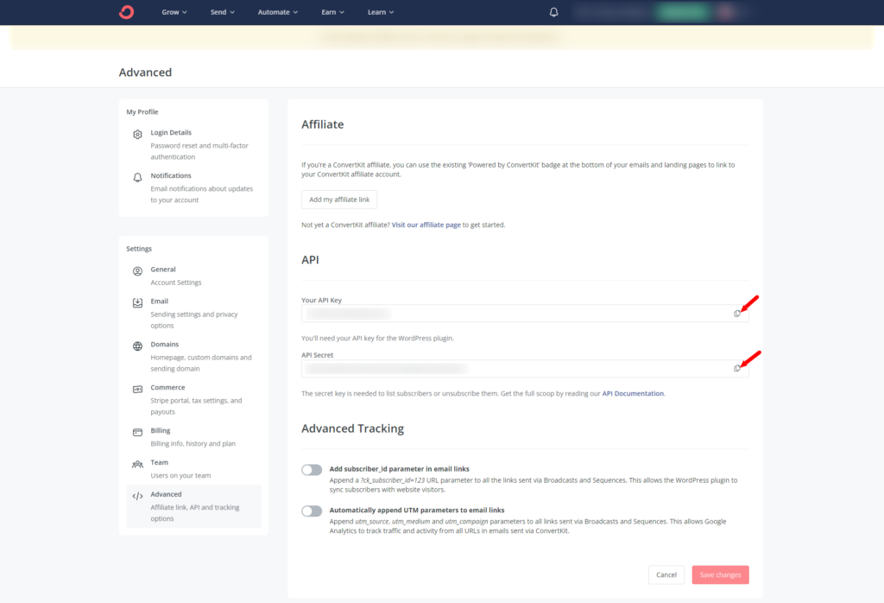Enable the subscriber_id parameter toggle
This screenshot has width=884, height=603.
coord(312,470)
